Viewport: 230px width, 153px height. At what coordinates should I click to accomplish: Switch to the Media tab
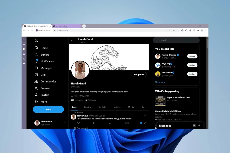131,107
